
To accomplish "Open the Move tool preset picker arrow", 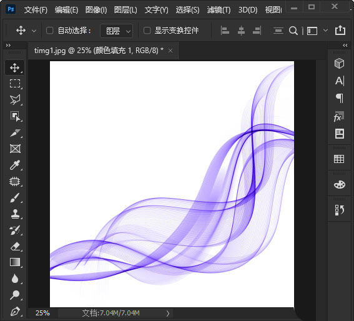I will click(x=34, y=31).
